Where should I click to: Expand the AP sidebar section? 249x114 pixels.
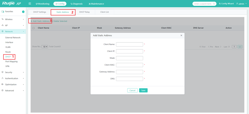(x=13, y=25)
